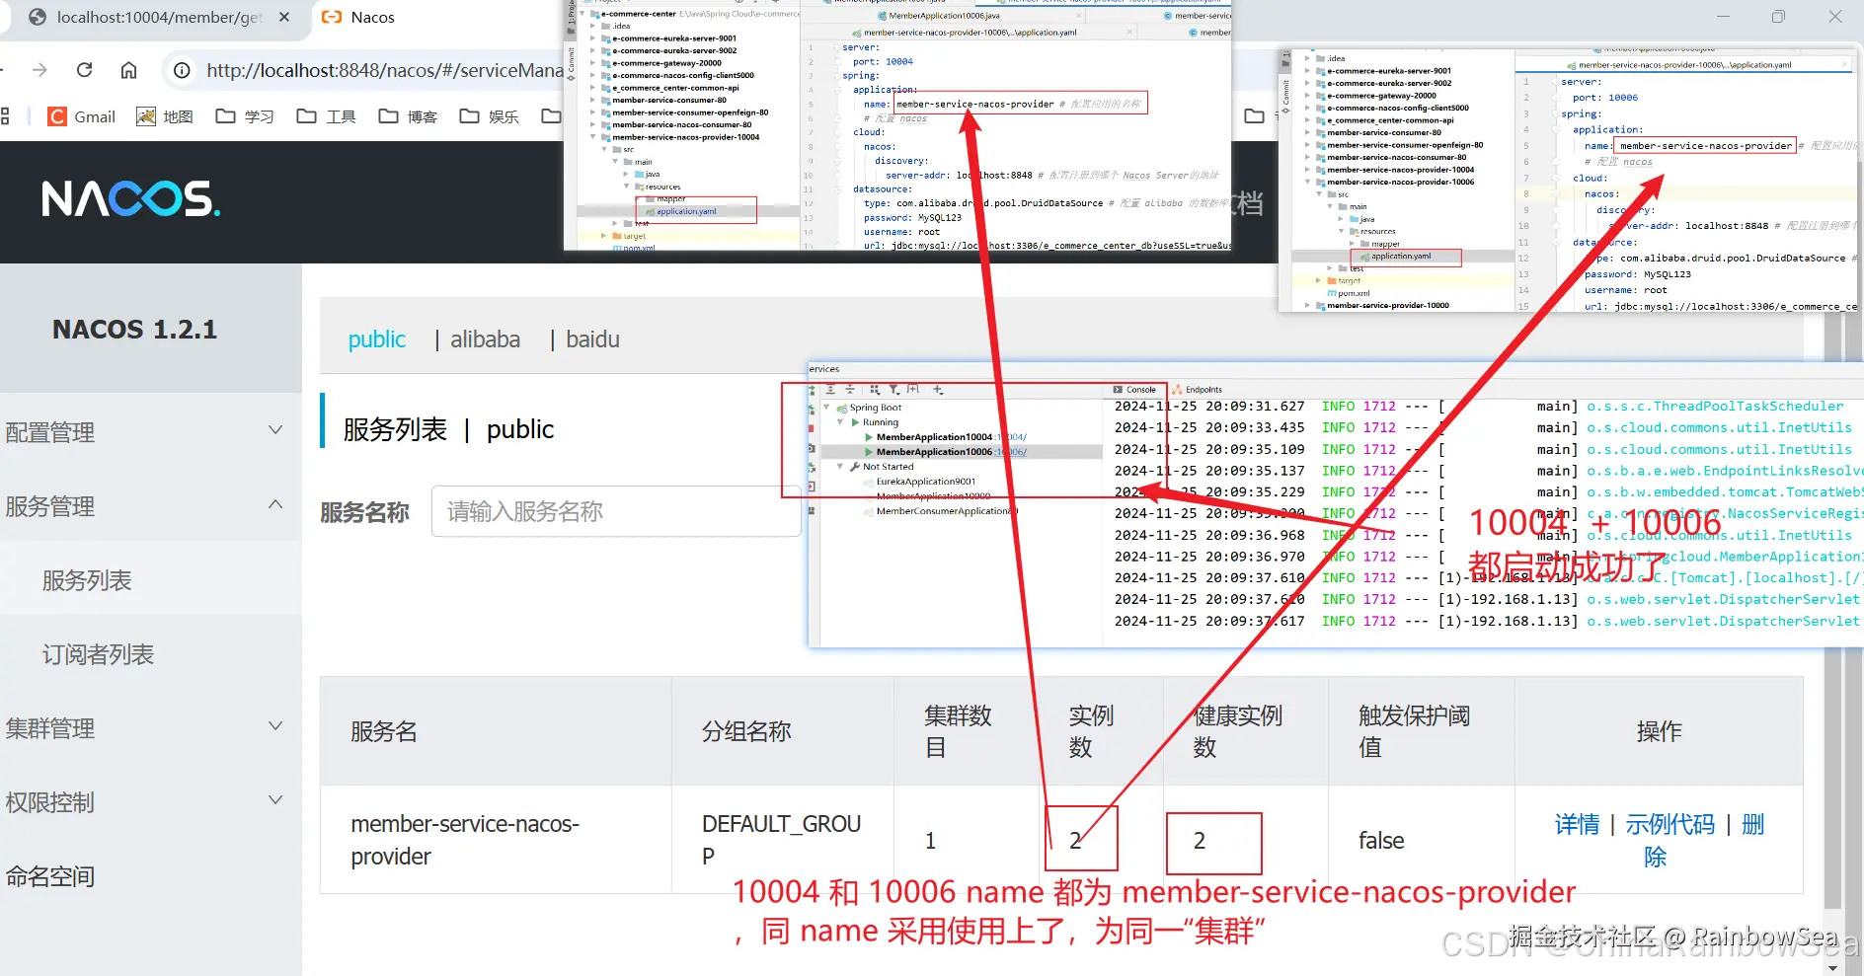Image resolution: width=1864 pixels, height=976 pixels.
Task: Click the NACOS logo in the header
Action: coord(130,198)
